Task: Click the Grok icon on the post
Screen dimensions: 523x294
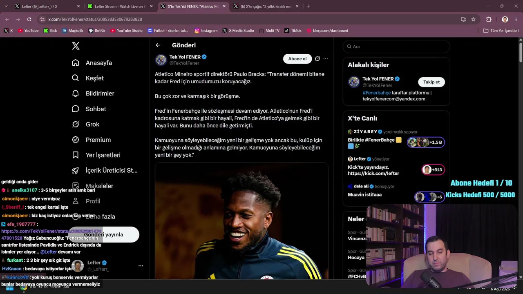Action: click(317, 59)
